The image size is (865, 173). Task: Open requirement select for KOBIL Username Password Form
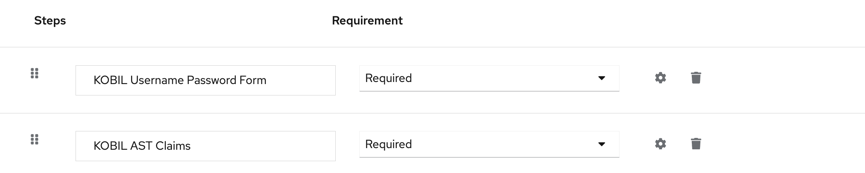[x=489, y=78]
